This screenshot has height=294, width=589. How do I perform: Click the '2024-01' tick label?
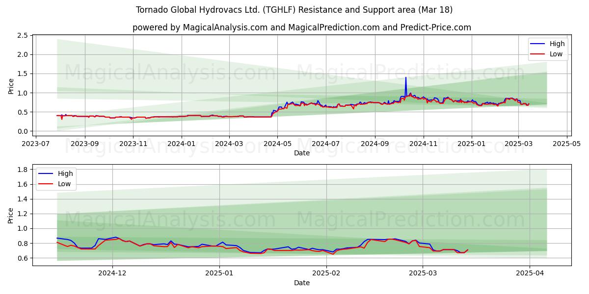pos(182,144)
